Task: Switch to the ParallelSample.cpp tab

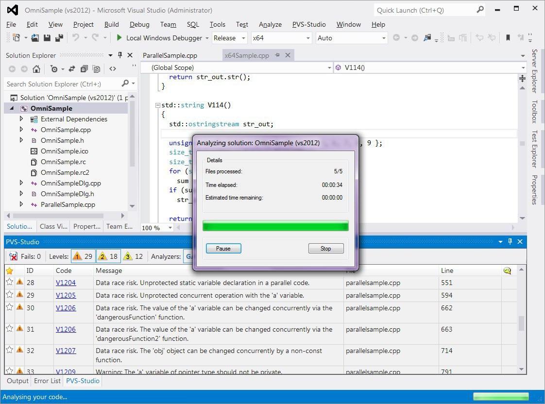Action: tap(170, 55)
